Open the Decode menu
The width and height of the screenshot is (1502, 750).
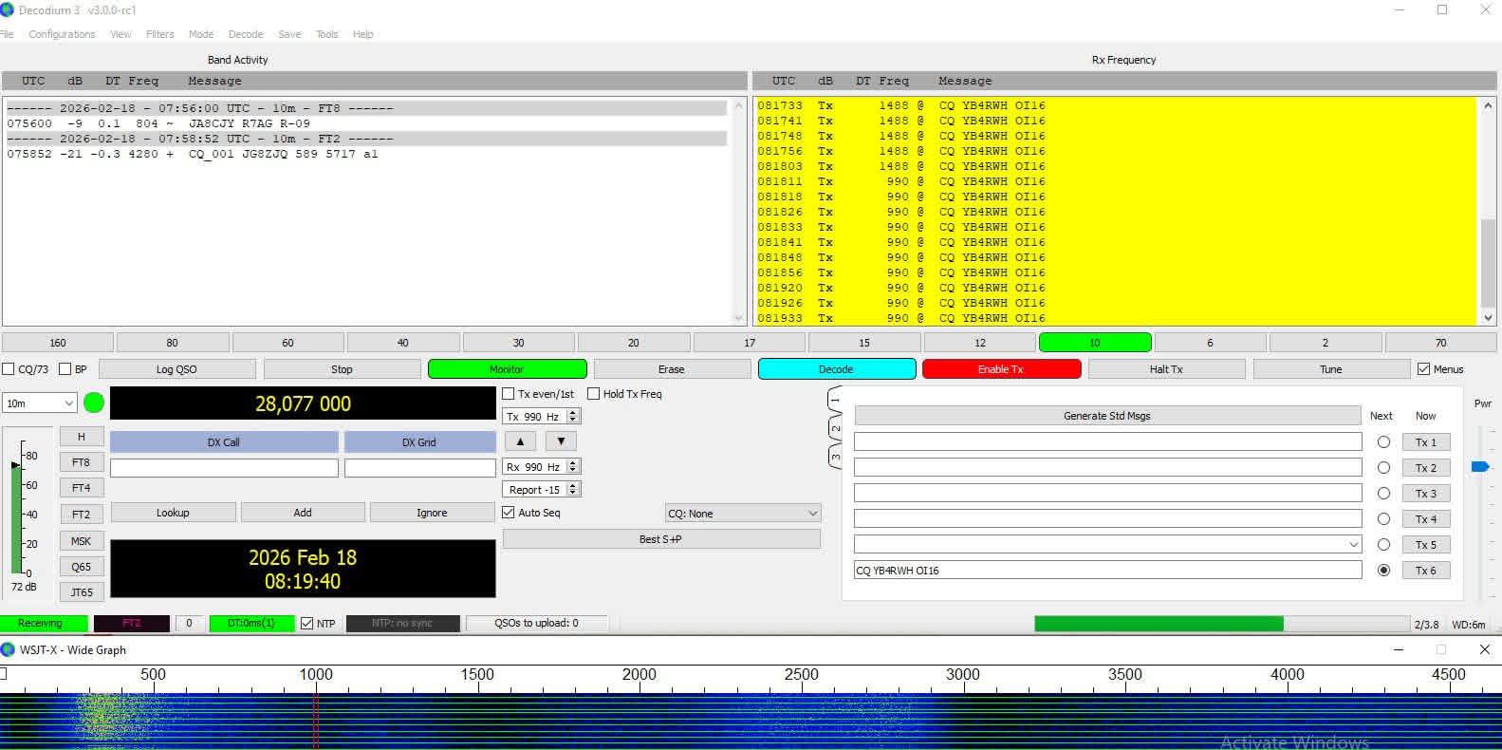pyautogui.click(x=246, y=34)
